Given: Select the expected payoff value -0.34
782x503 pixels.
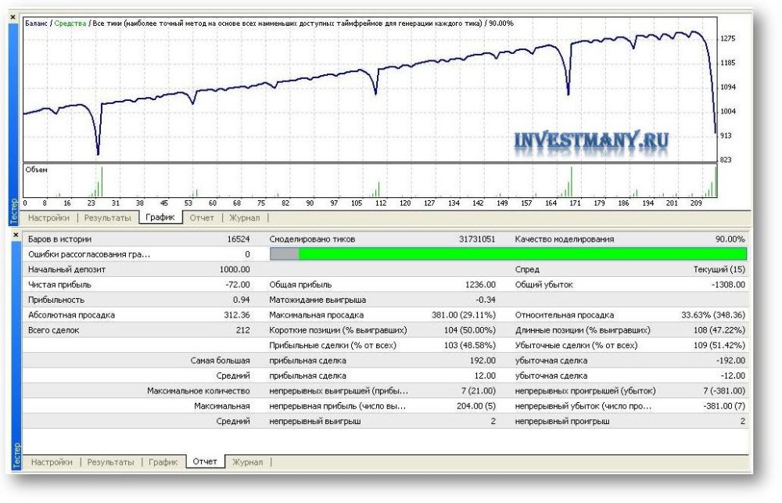Looking at the screenshot, I should [x=486, y=300].
